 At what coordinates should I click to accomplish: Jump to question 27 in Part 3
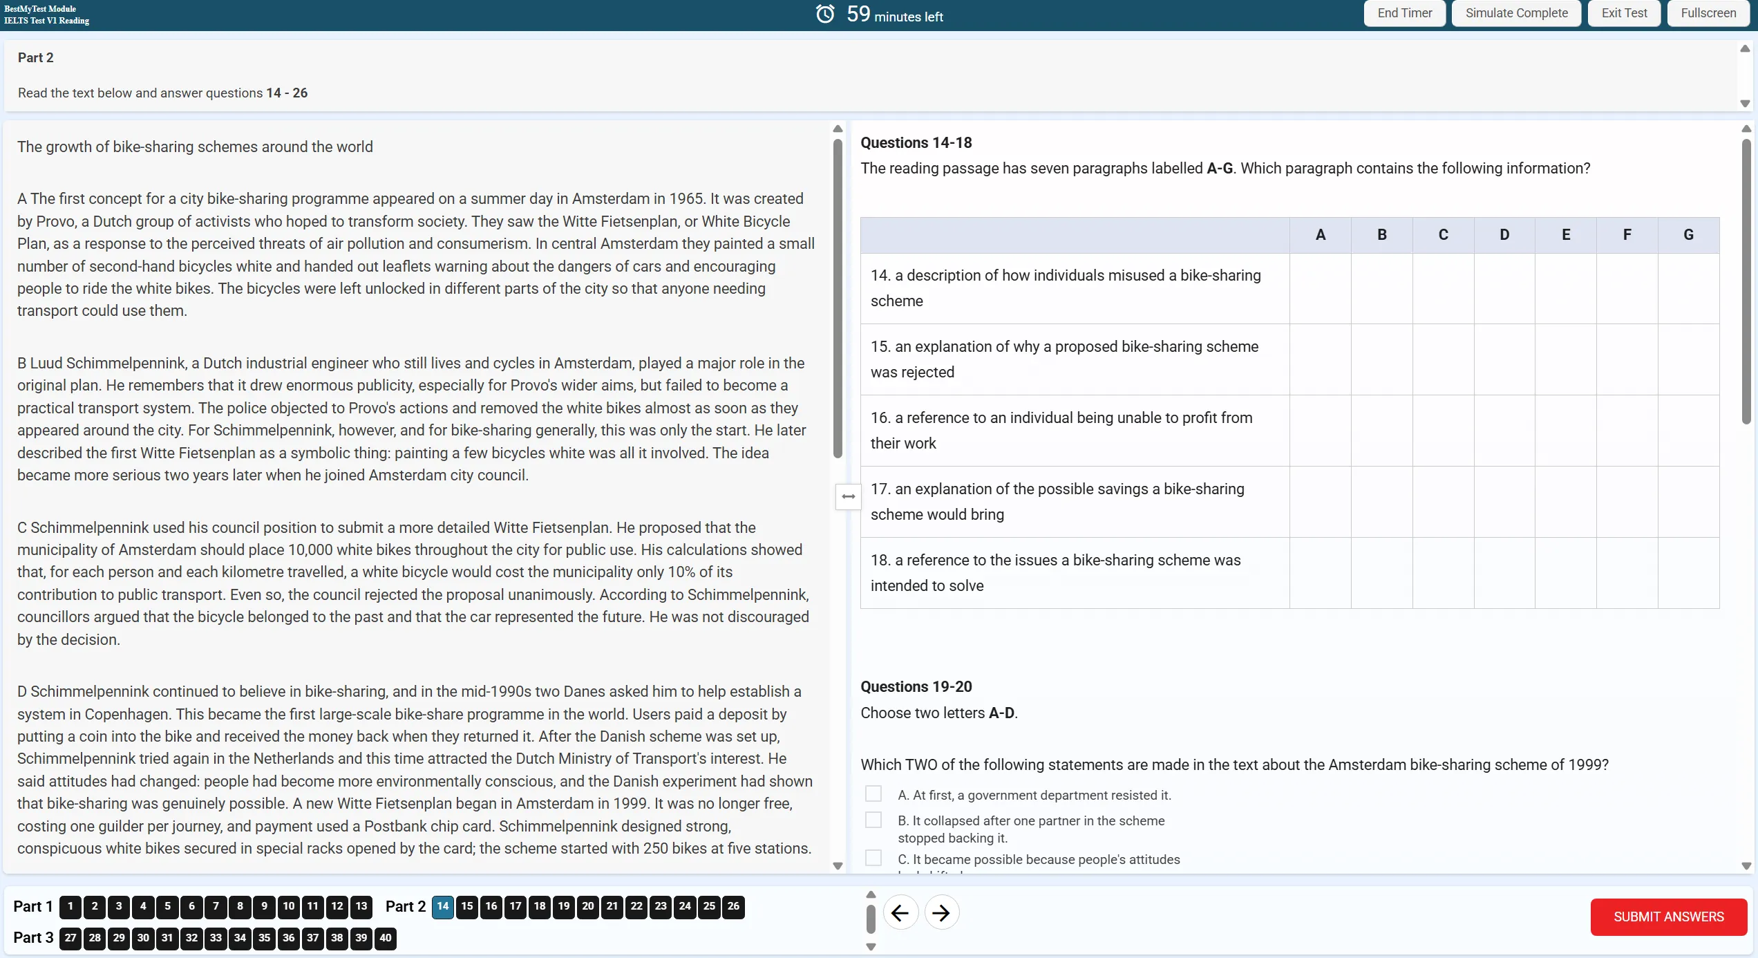70,938
